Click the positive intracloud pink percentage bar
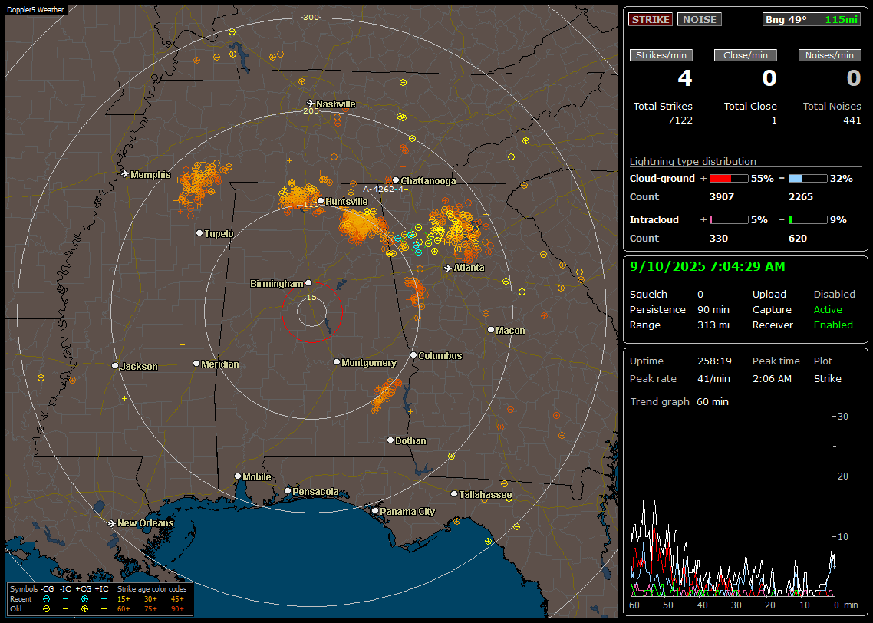Viewport: 873px width, 623px height. (x=729, y=220)
